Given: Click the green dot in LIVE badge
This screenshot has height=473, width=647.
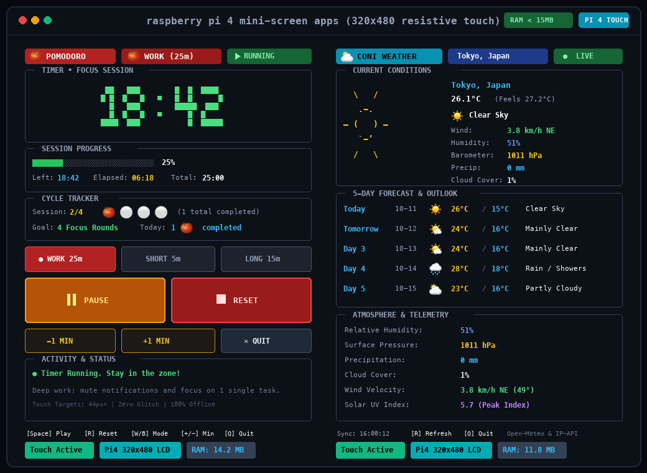Looking at the screenshot, I should coord(566,57).
